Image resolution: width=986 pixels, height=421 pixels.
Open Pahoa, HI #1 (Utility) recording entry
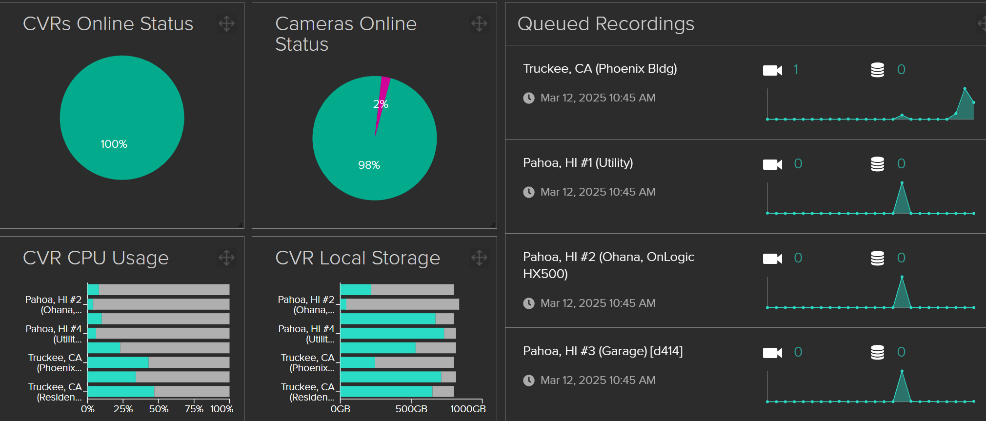point(578,163)
